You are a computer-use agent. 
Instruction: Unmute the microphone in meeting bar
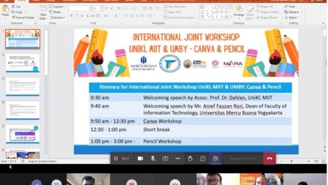point(153,158)
